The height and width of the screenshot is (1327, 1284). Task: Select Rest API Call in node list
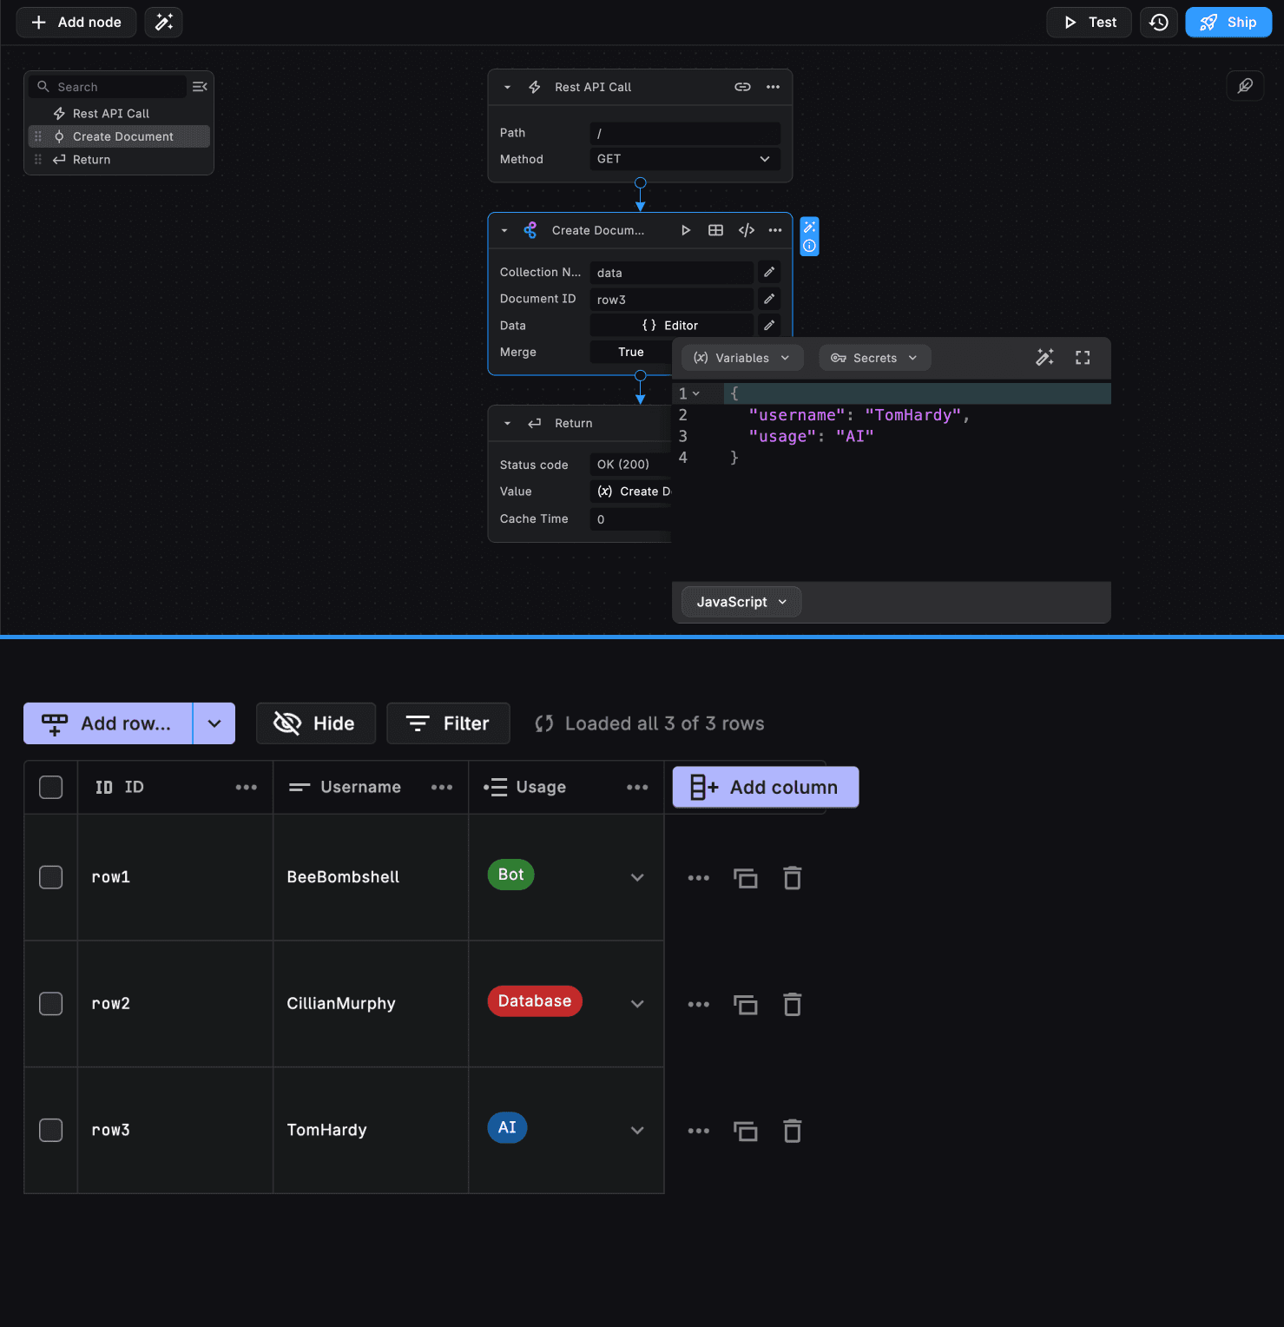pyautogui.click(x=110, y=114)
